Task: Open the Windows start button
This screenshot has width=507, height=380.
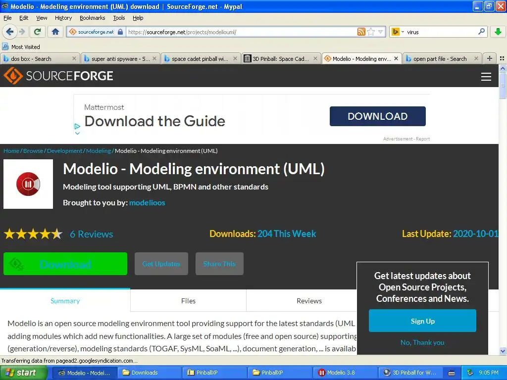Action: coord(24,373)
